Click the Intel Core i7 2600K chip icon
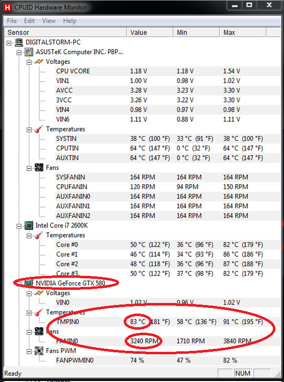The image size is (284, 382). point(29,225)
